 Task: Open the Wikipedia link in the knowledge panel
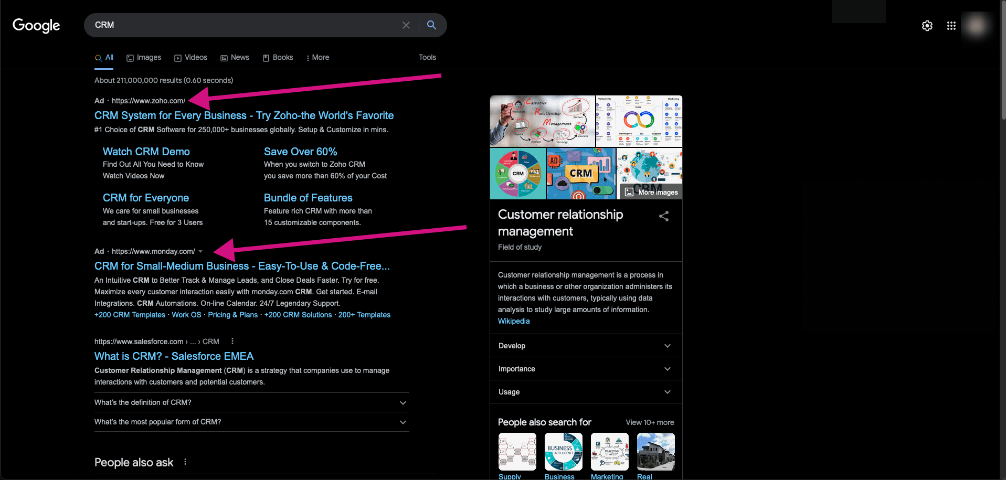click(514, 321)
